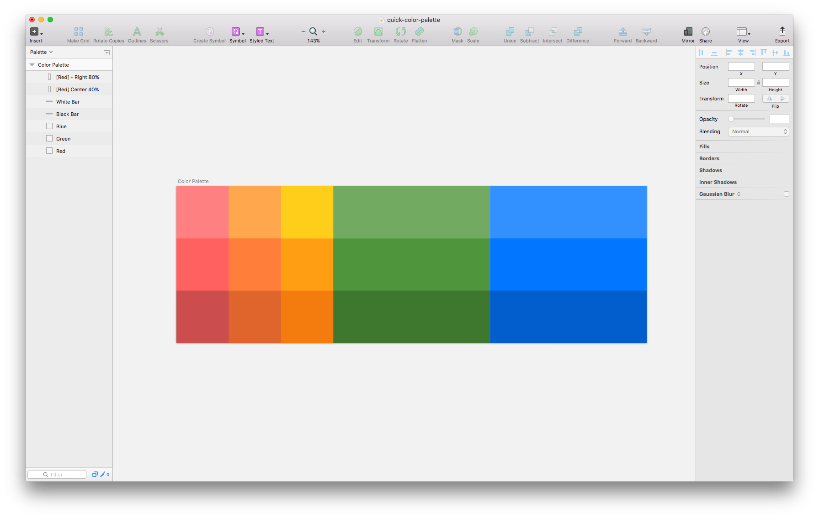Open the Share option
819x518 pixels.
coord(705,32)
